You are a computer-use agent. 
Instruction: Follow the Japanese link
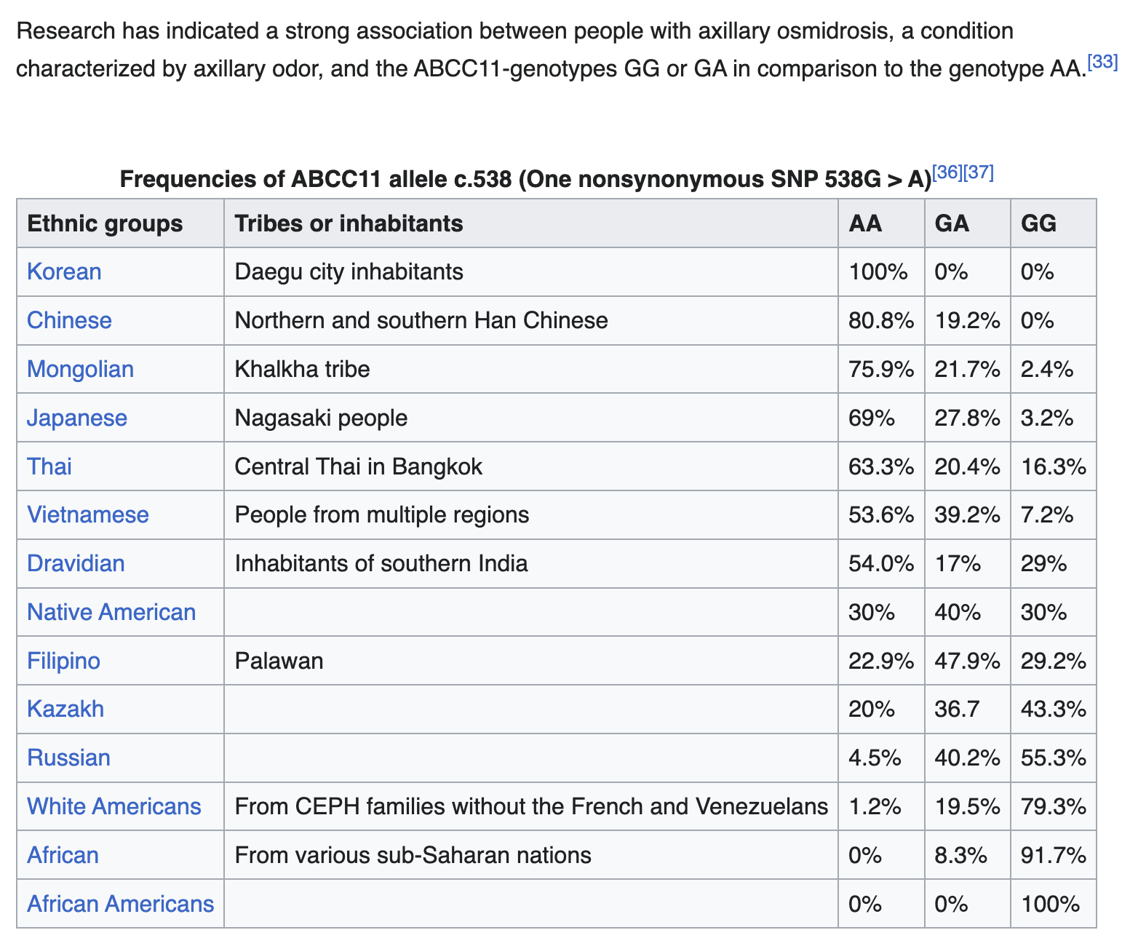click(76, 418)
